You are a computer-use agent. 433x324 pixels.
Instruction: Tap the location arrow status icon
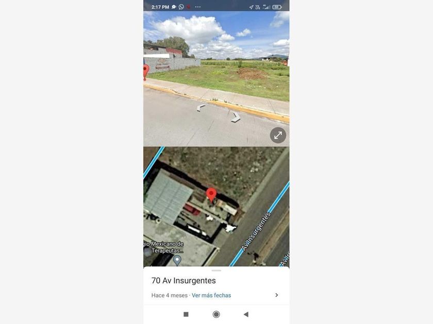pos(251,7)
